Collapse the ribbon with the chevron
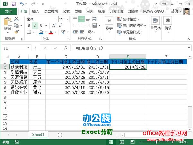This screenshot has height=145, width=193. click(189, 39)
